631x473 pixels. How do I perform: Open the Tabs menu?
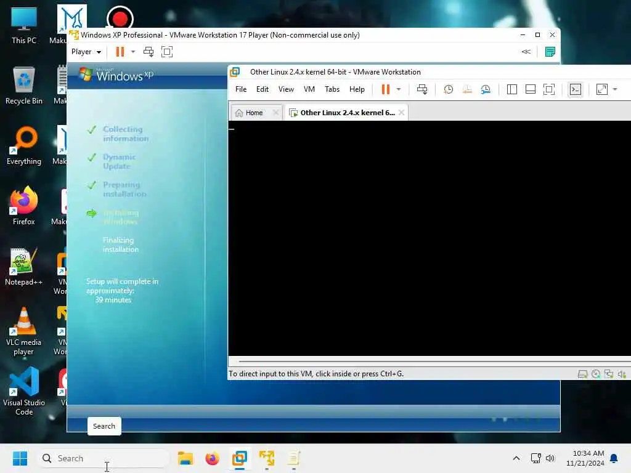[332, 89]
